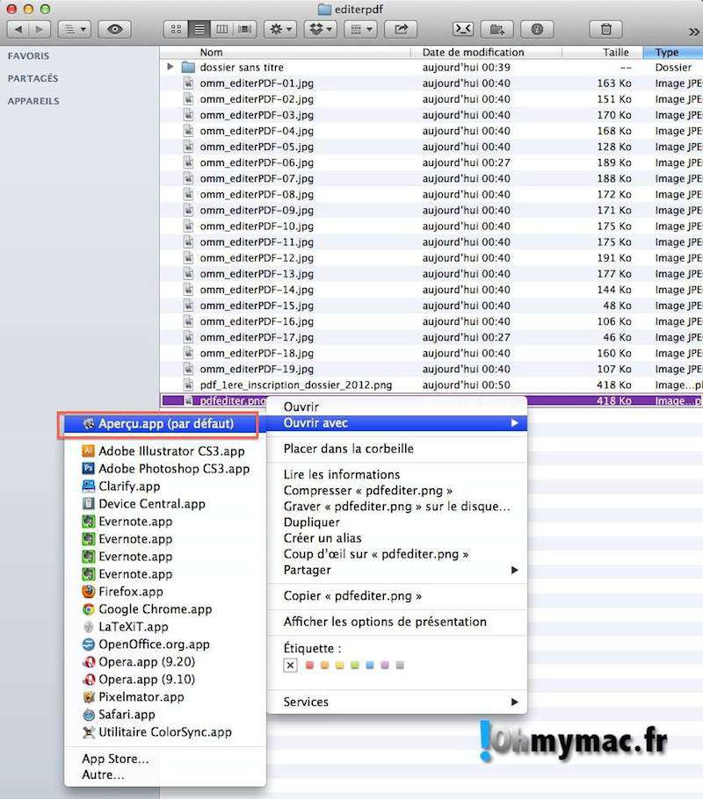Select pdf_1ere_inscription_dossier_2012.png in the list

(431, 385)
